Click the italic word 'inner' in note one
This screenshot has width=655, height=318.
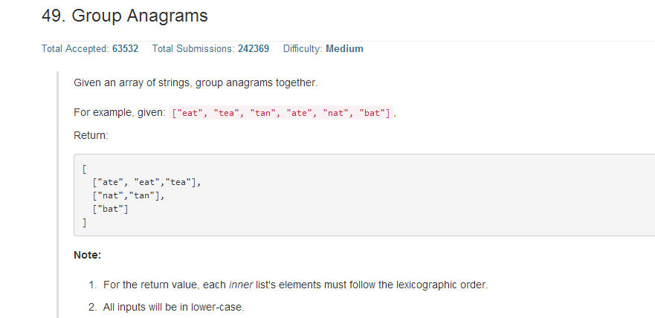241,285
